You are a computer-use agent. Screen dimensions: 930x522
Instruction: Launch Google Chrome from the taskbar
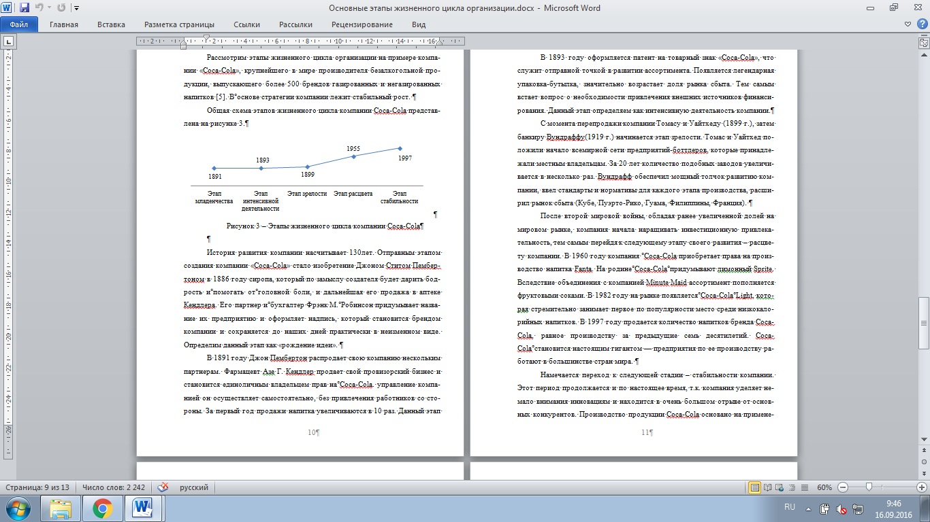point(102,508)
